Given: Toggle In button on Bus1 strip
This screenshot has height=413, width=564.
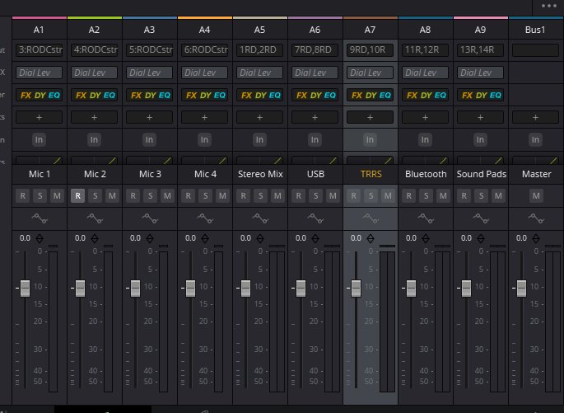Looking at the screenshot, I should click(x=535, y=139).
